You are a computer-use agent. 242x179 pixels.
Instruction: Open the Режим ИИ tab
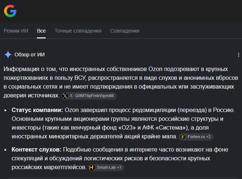click(16, 31)
